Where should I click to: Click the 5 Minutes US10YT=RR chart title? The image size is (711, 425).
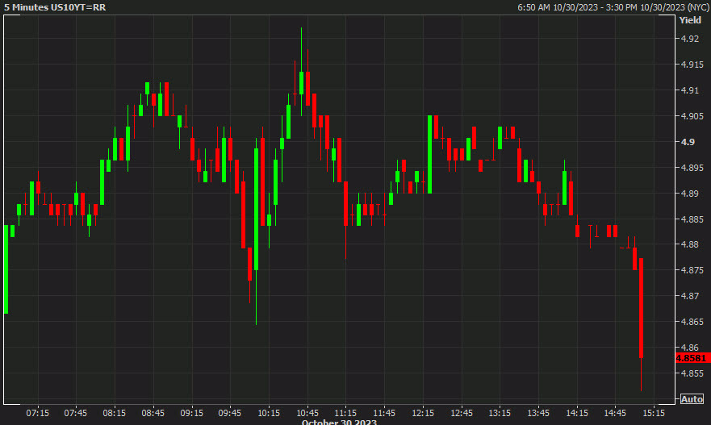coord(55,7)
